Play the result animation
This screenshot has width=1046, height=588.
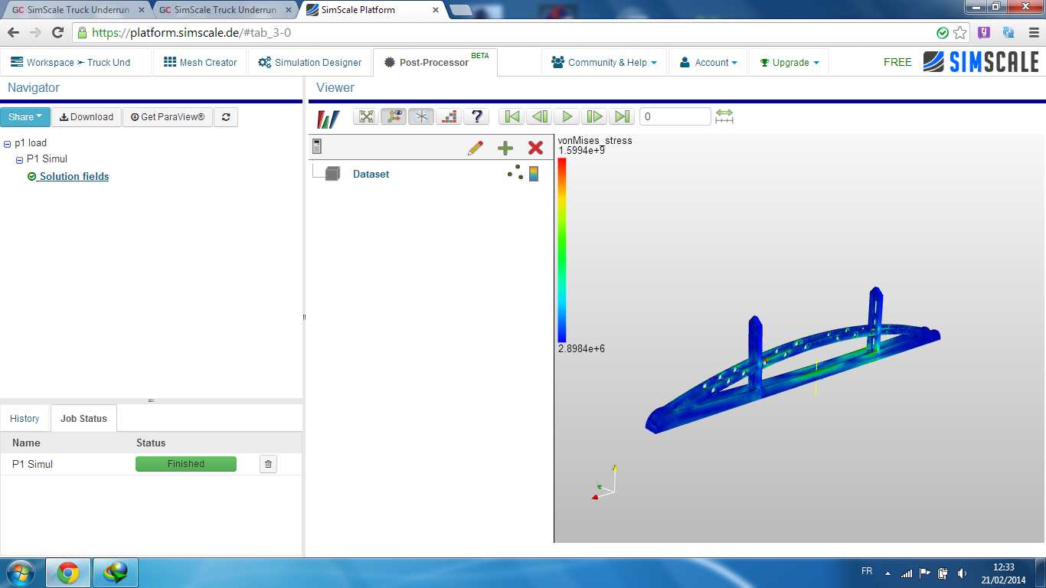point(567,116)
